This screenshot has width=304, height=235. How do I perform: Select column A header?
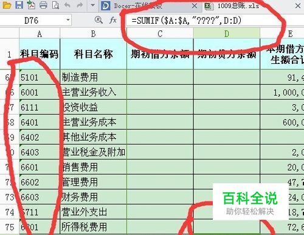coord(40,33)
